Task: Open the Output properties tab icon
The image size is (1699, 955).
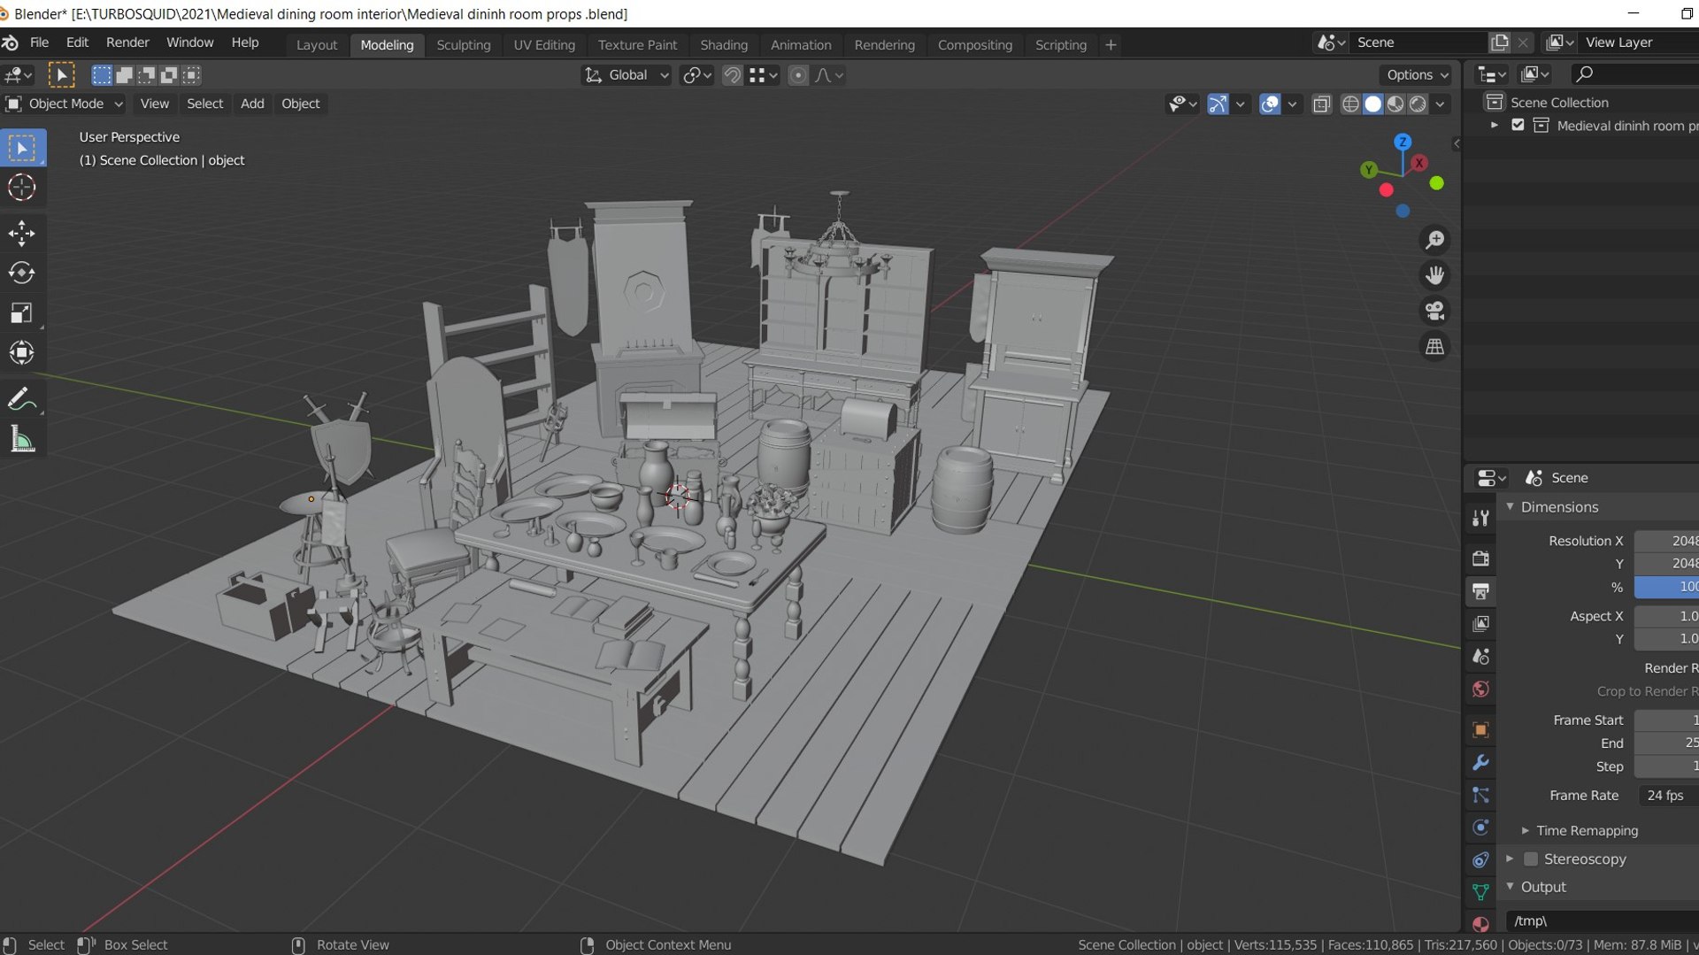Action: (1480, 591)
